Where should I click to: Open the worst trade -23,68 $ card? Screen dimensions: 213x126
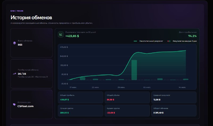click(127, 111)
